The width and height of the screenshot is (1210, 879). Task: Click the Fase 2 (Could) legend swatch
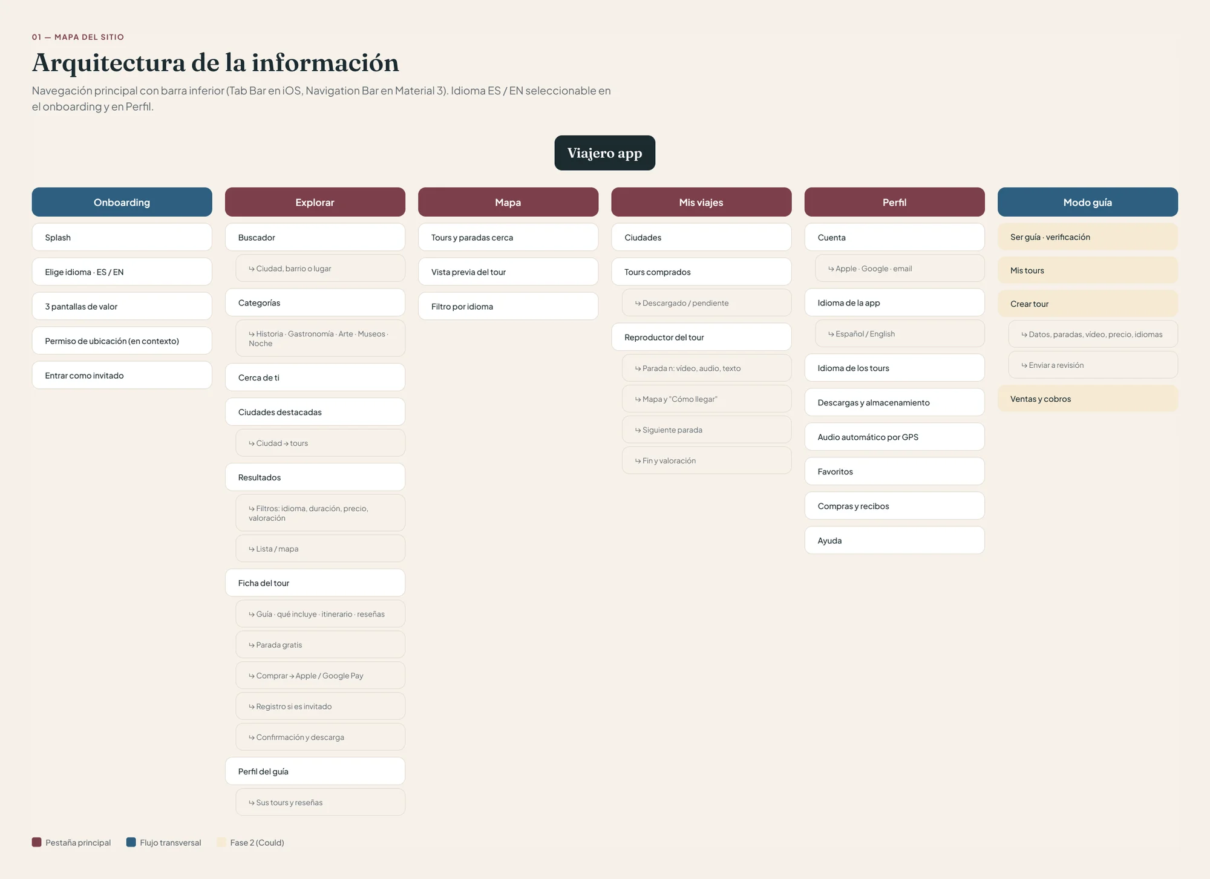tap(221, 842)
